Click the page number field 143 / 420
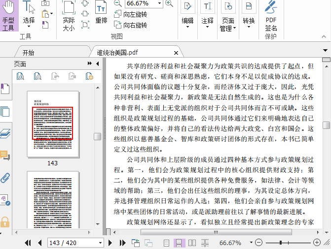 pos(72,243)
